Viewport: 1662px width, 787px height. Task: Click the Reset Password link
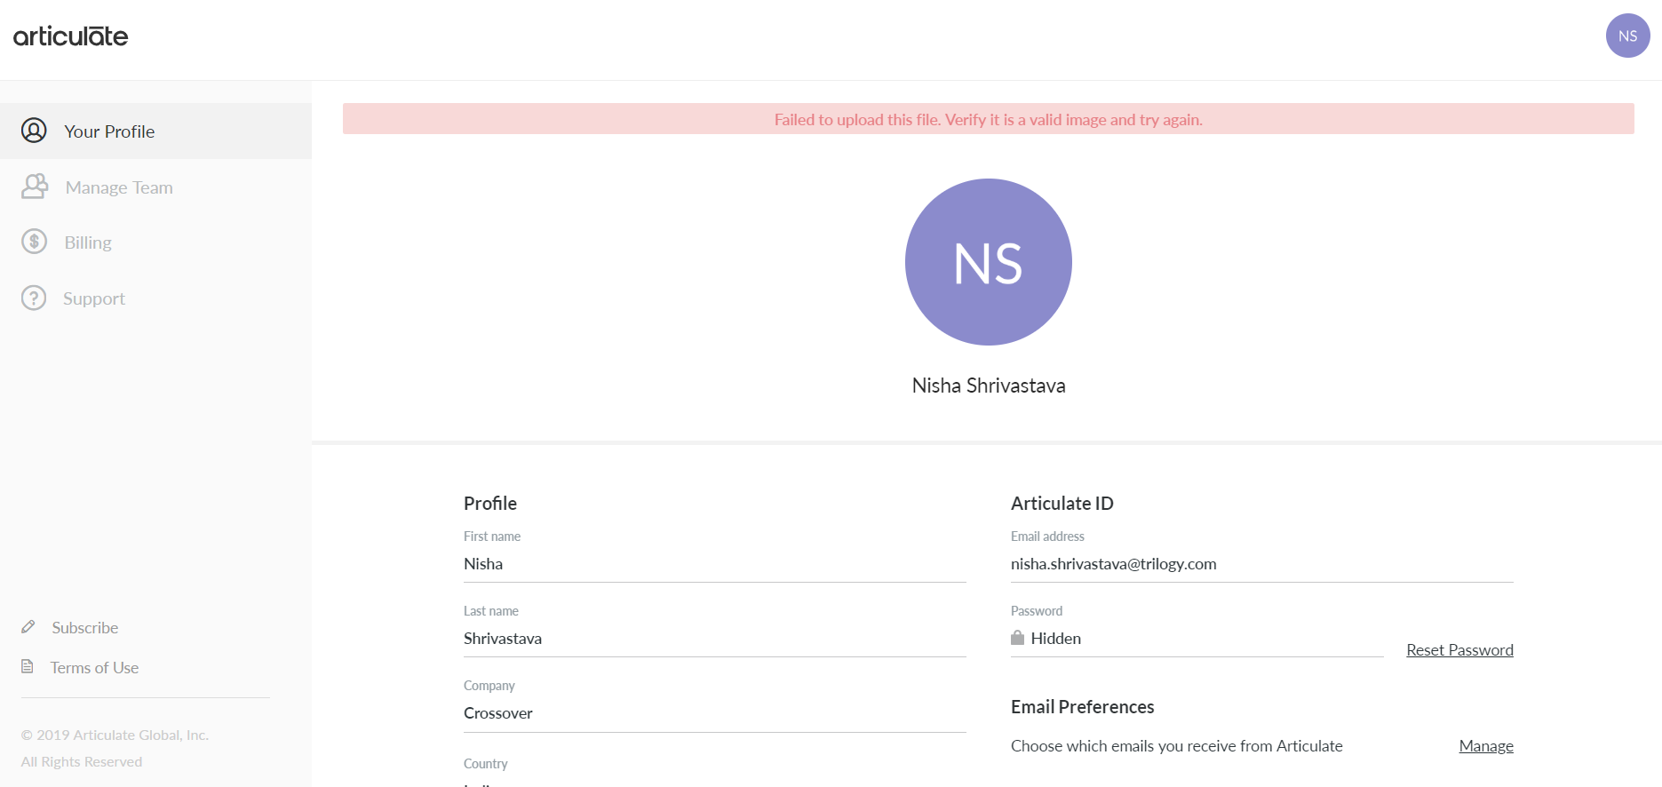[1459, 650]
